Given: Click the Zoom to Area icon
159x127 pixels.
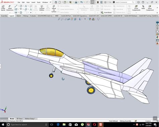Looking at the screenshot, I should coord(62,19).
